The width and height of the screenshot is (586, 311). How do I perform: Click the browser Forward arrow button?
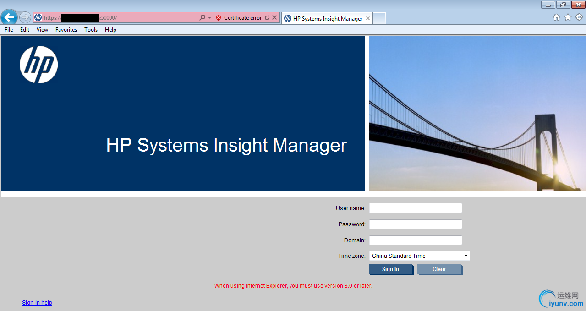tap(25, 18)
